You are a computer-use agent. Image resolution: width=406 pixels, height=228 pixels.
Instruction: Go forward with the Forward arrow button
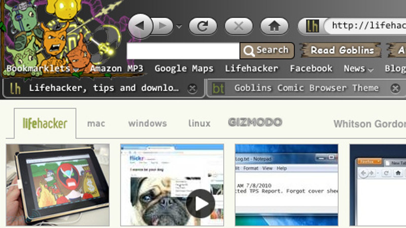pyautogui.click(x=163, y=26)
